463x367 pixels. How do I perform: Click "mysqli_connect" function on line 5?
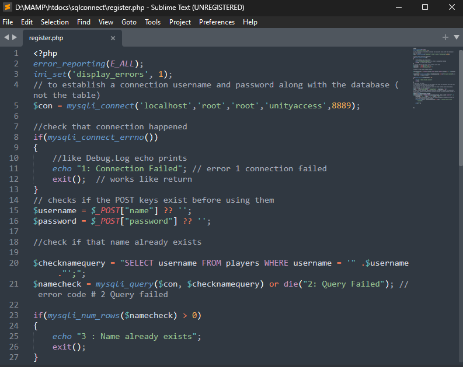[100, 106]
